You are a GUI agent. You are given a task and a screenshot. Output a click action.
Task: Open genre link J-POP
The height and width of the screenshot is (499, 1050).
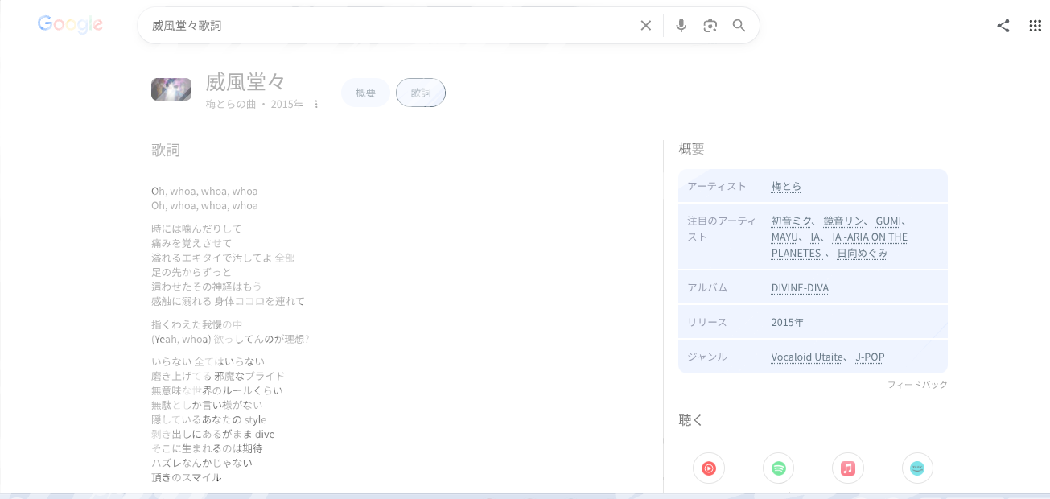tap(870, 357)
